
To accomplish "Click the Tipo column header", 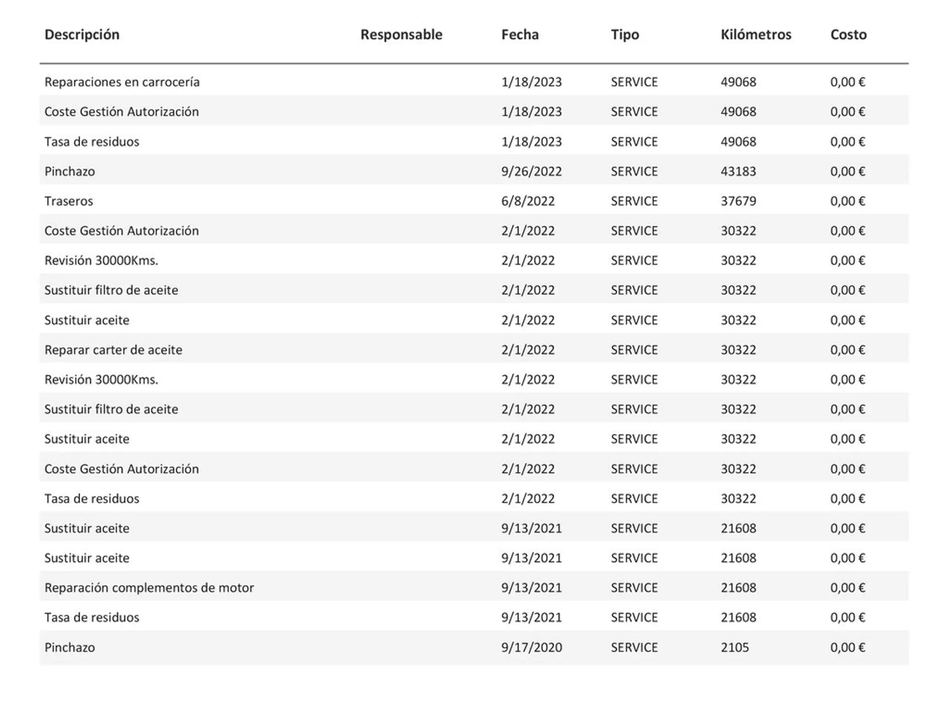I will pyautogui.click(x=625, y=34).
